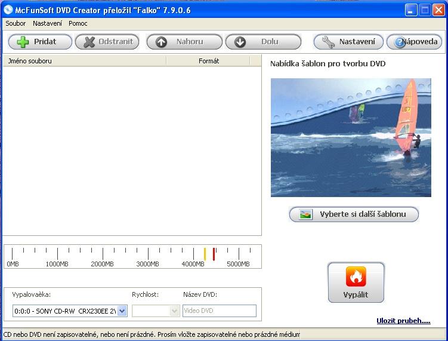Click the Rychlost label
The image size is (448, 341).
145,294
